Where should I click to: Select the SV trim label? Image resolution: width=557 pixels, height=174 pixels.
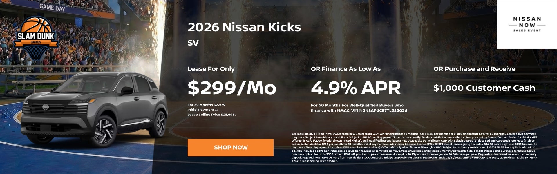click(193, 43)
